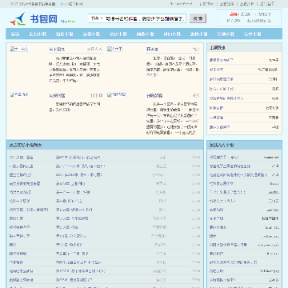Viewport: 288px width, 288px height.
Task: Click the first link in the top-left header strip
Action: [33, 4]
